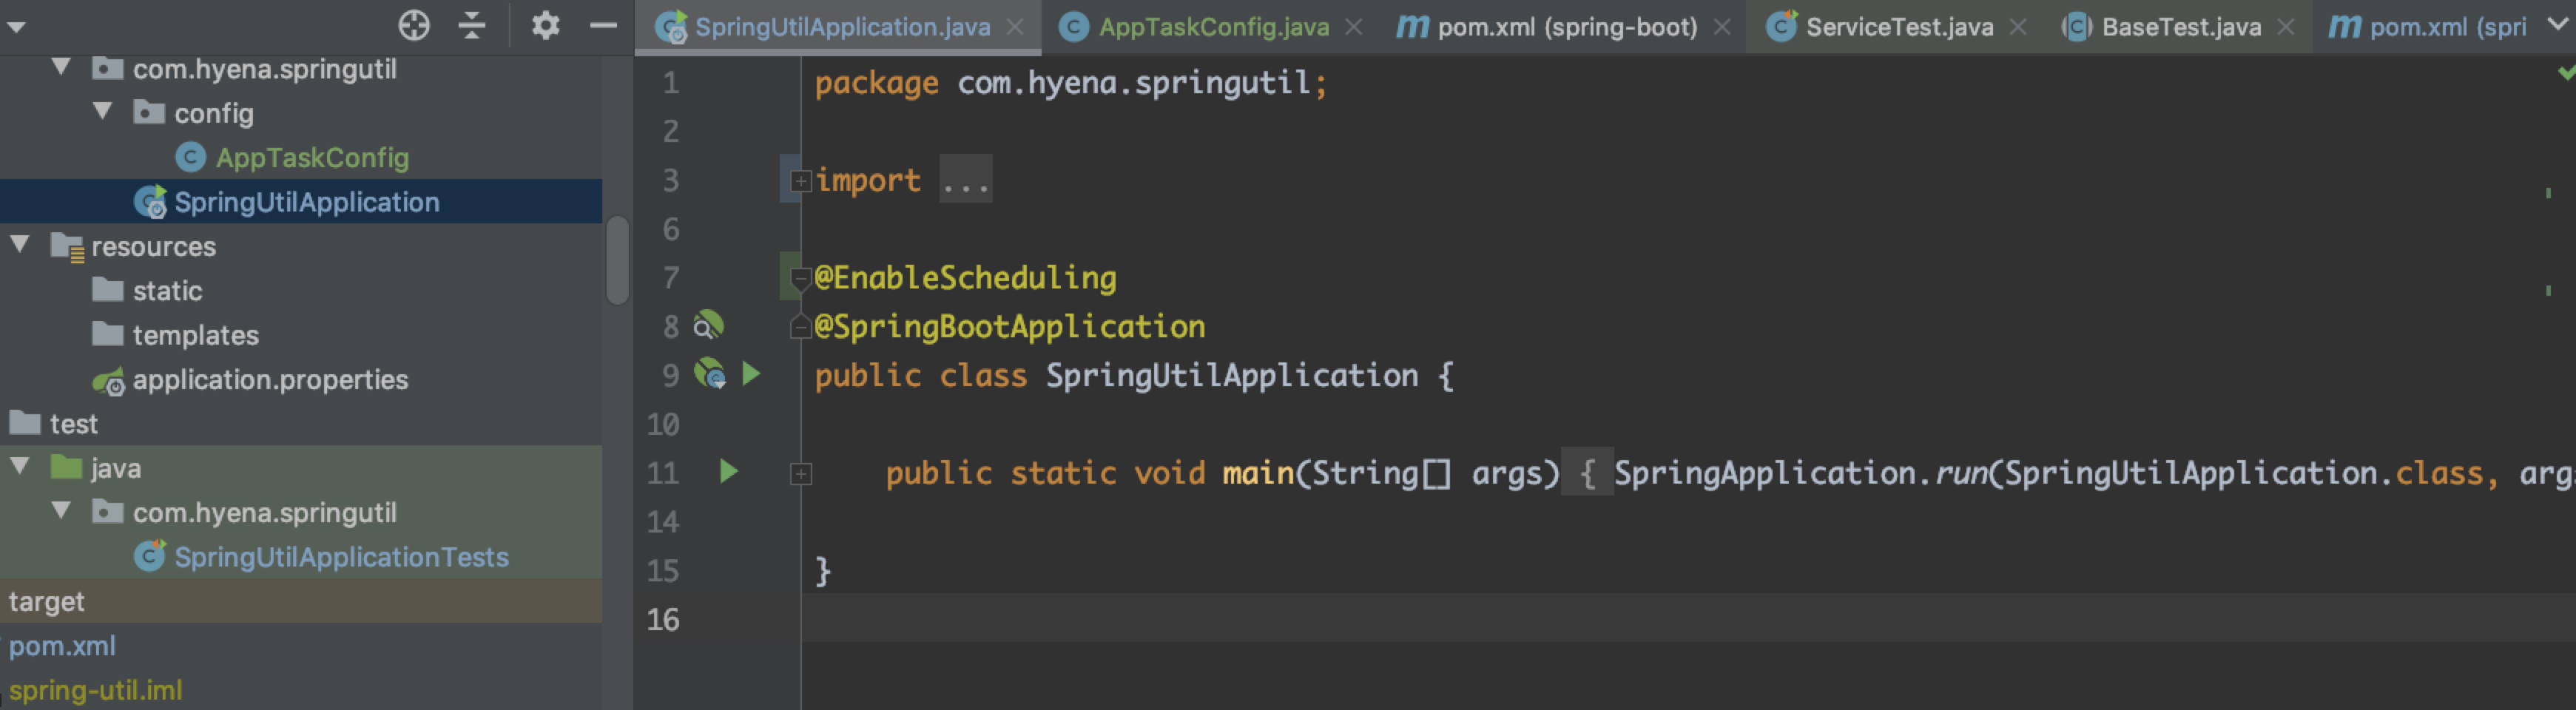The image size is (2576, 710).
Task: Click the resources folder icon
Action: coord(67,246)
